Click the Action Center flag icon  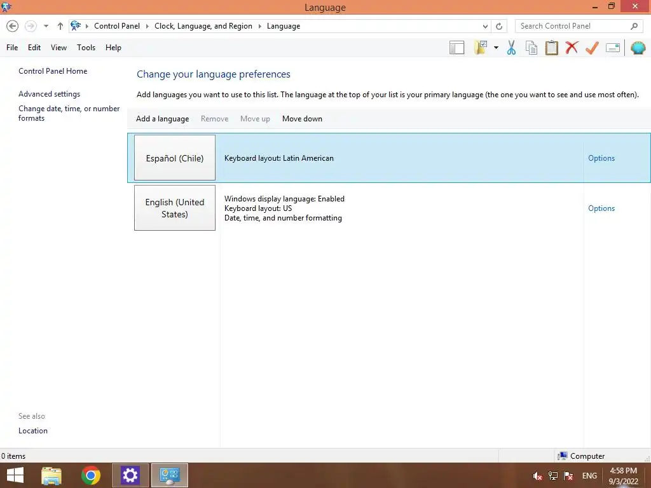click(x=568, y=476)
